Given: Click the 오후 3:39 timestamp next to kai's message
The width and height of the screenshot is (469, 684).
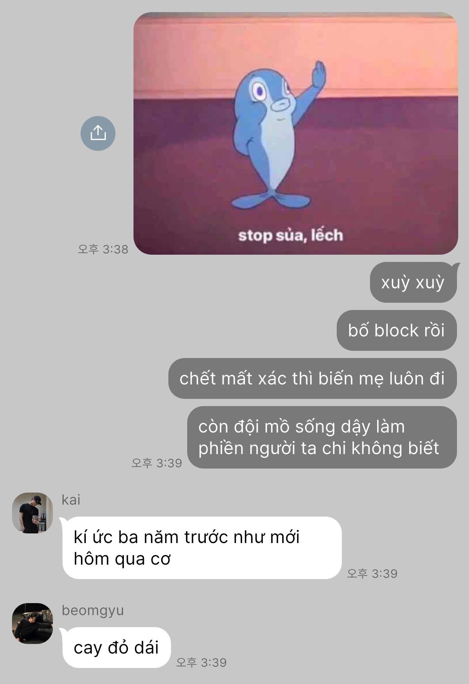Looking at the screenshot, I should pos(372,573).
